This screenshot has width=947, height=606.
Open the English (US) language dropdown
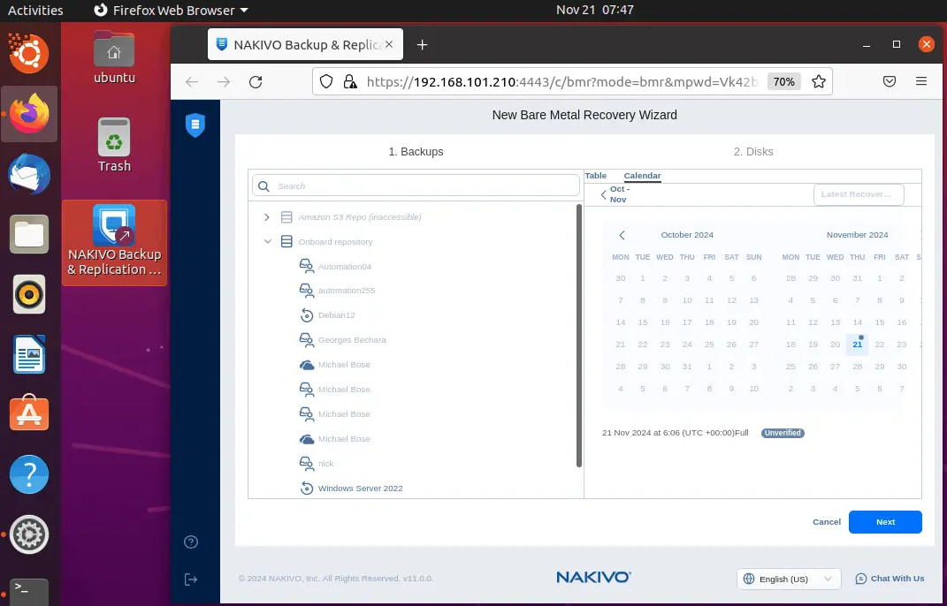click(x=788, y=579)
